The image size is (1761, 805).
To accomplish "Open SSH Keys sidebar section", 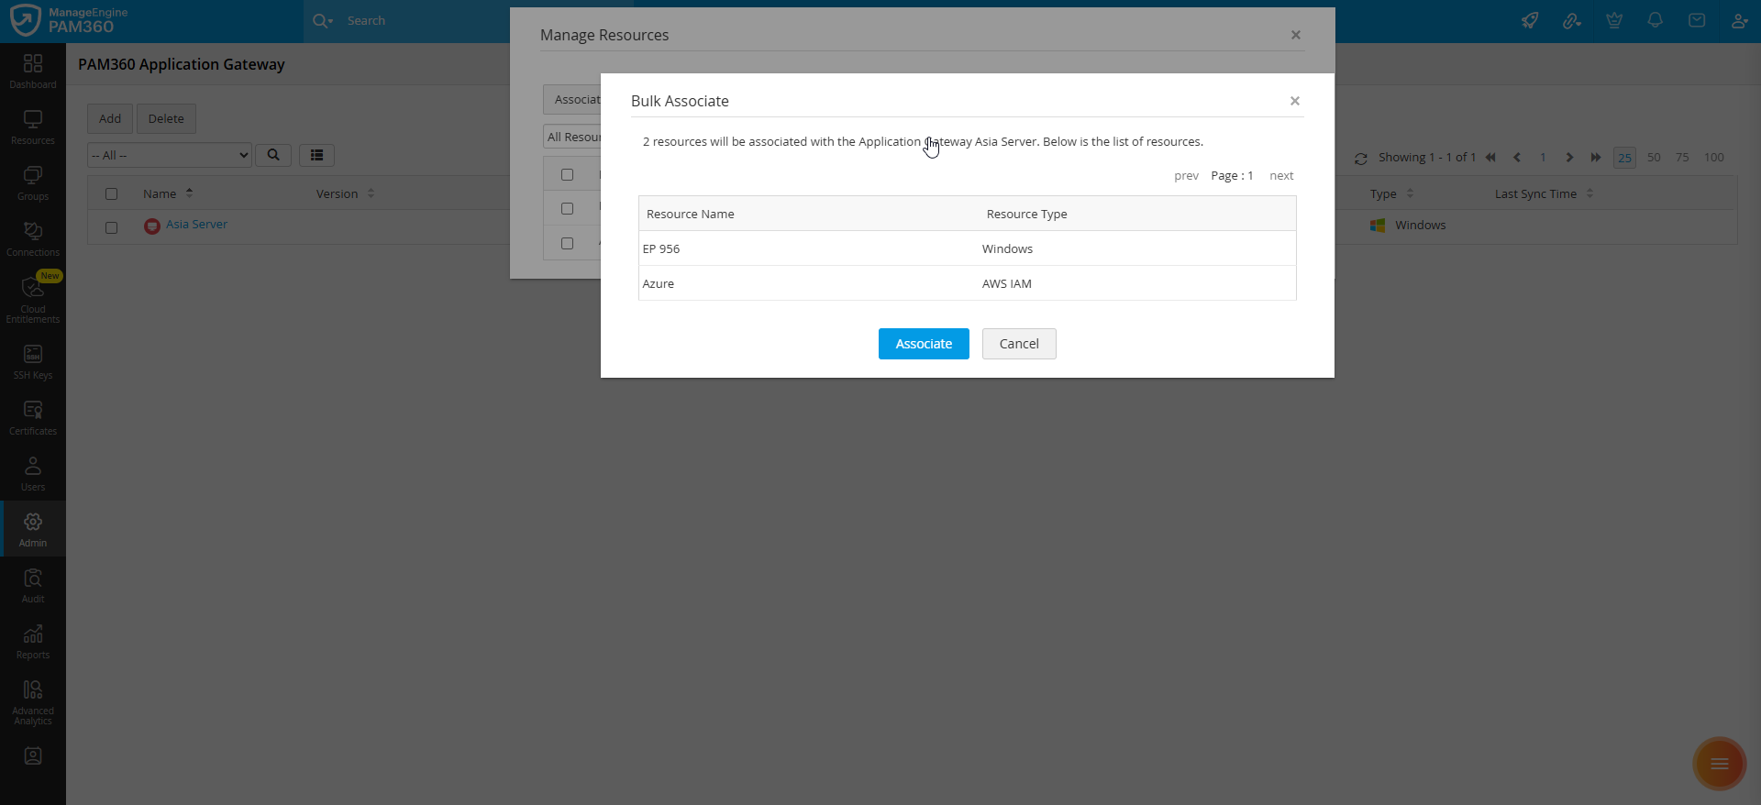I will tap(33, 362).
